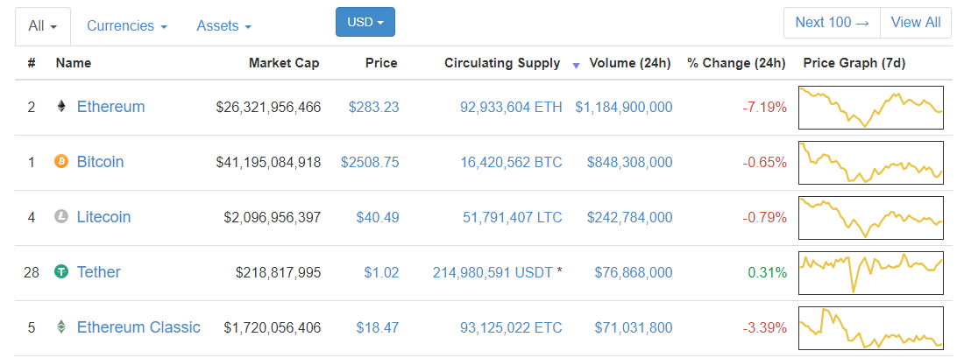Click the sort arrow beside Volume (24h)
The width and height of the screenshot is (964, 358).
576,65
